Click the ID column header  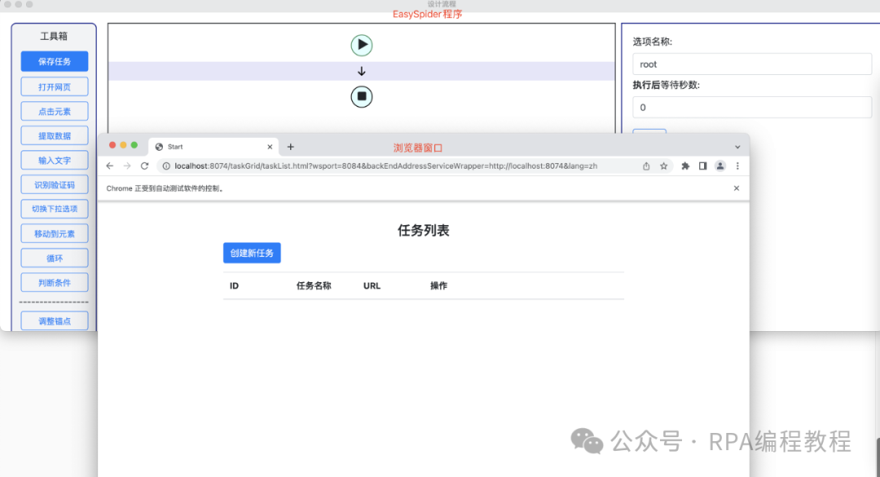pyautogui.click(x=234, y=286)
